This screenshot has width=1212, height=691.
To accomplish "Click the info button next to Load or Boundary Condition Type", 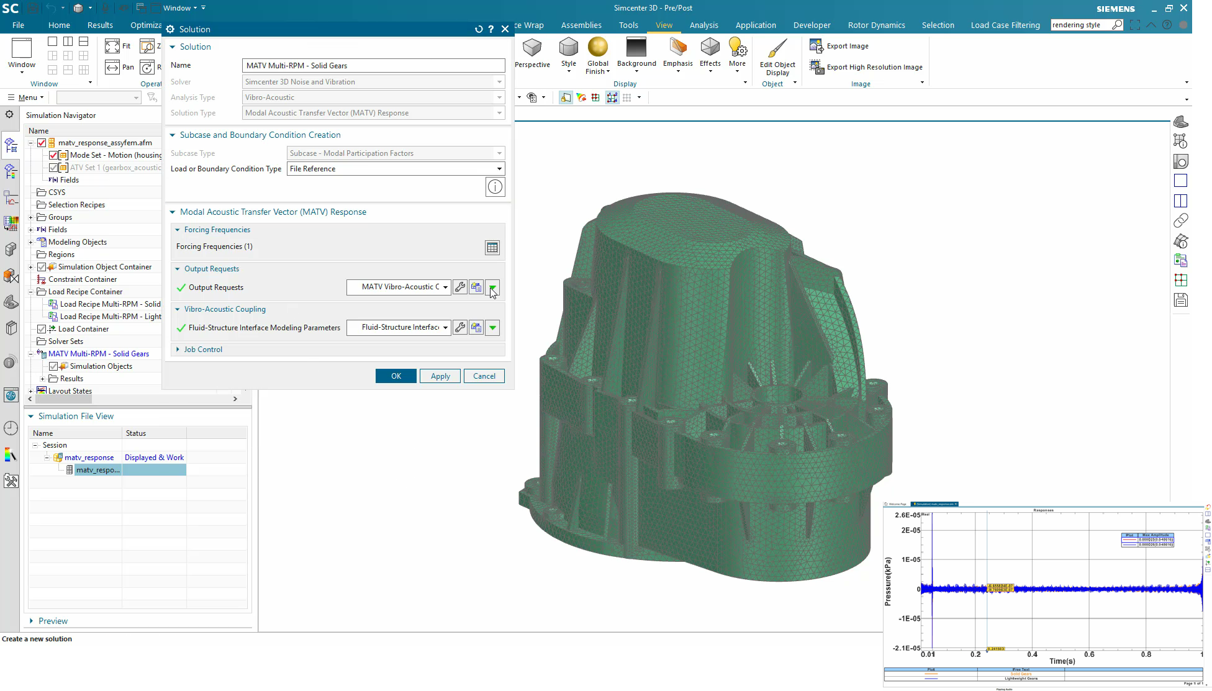I will pos(495,186).
